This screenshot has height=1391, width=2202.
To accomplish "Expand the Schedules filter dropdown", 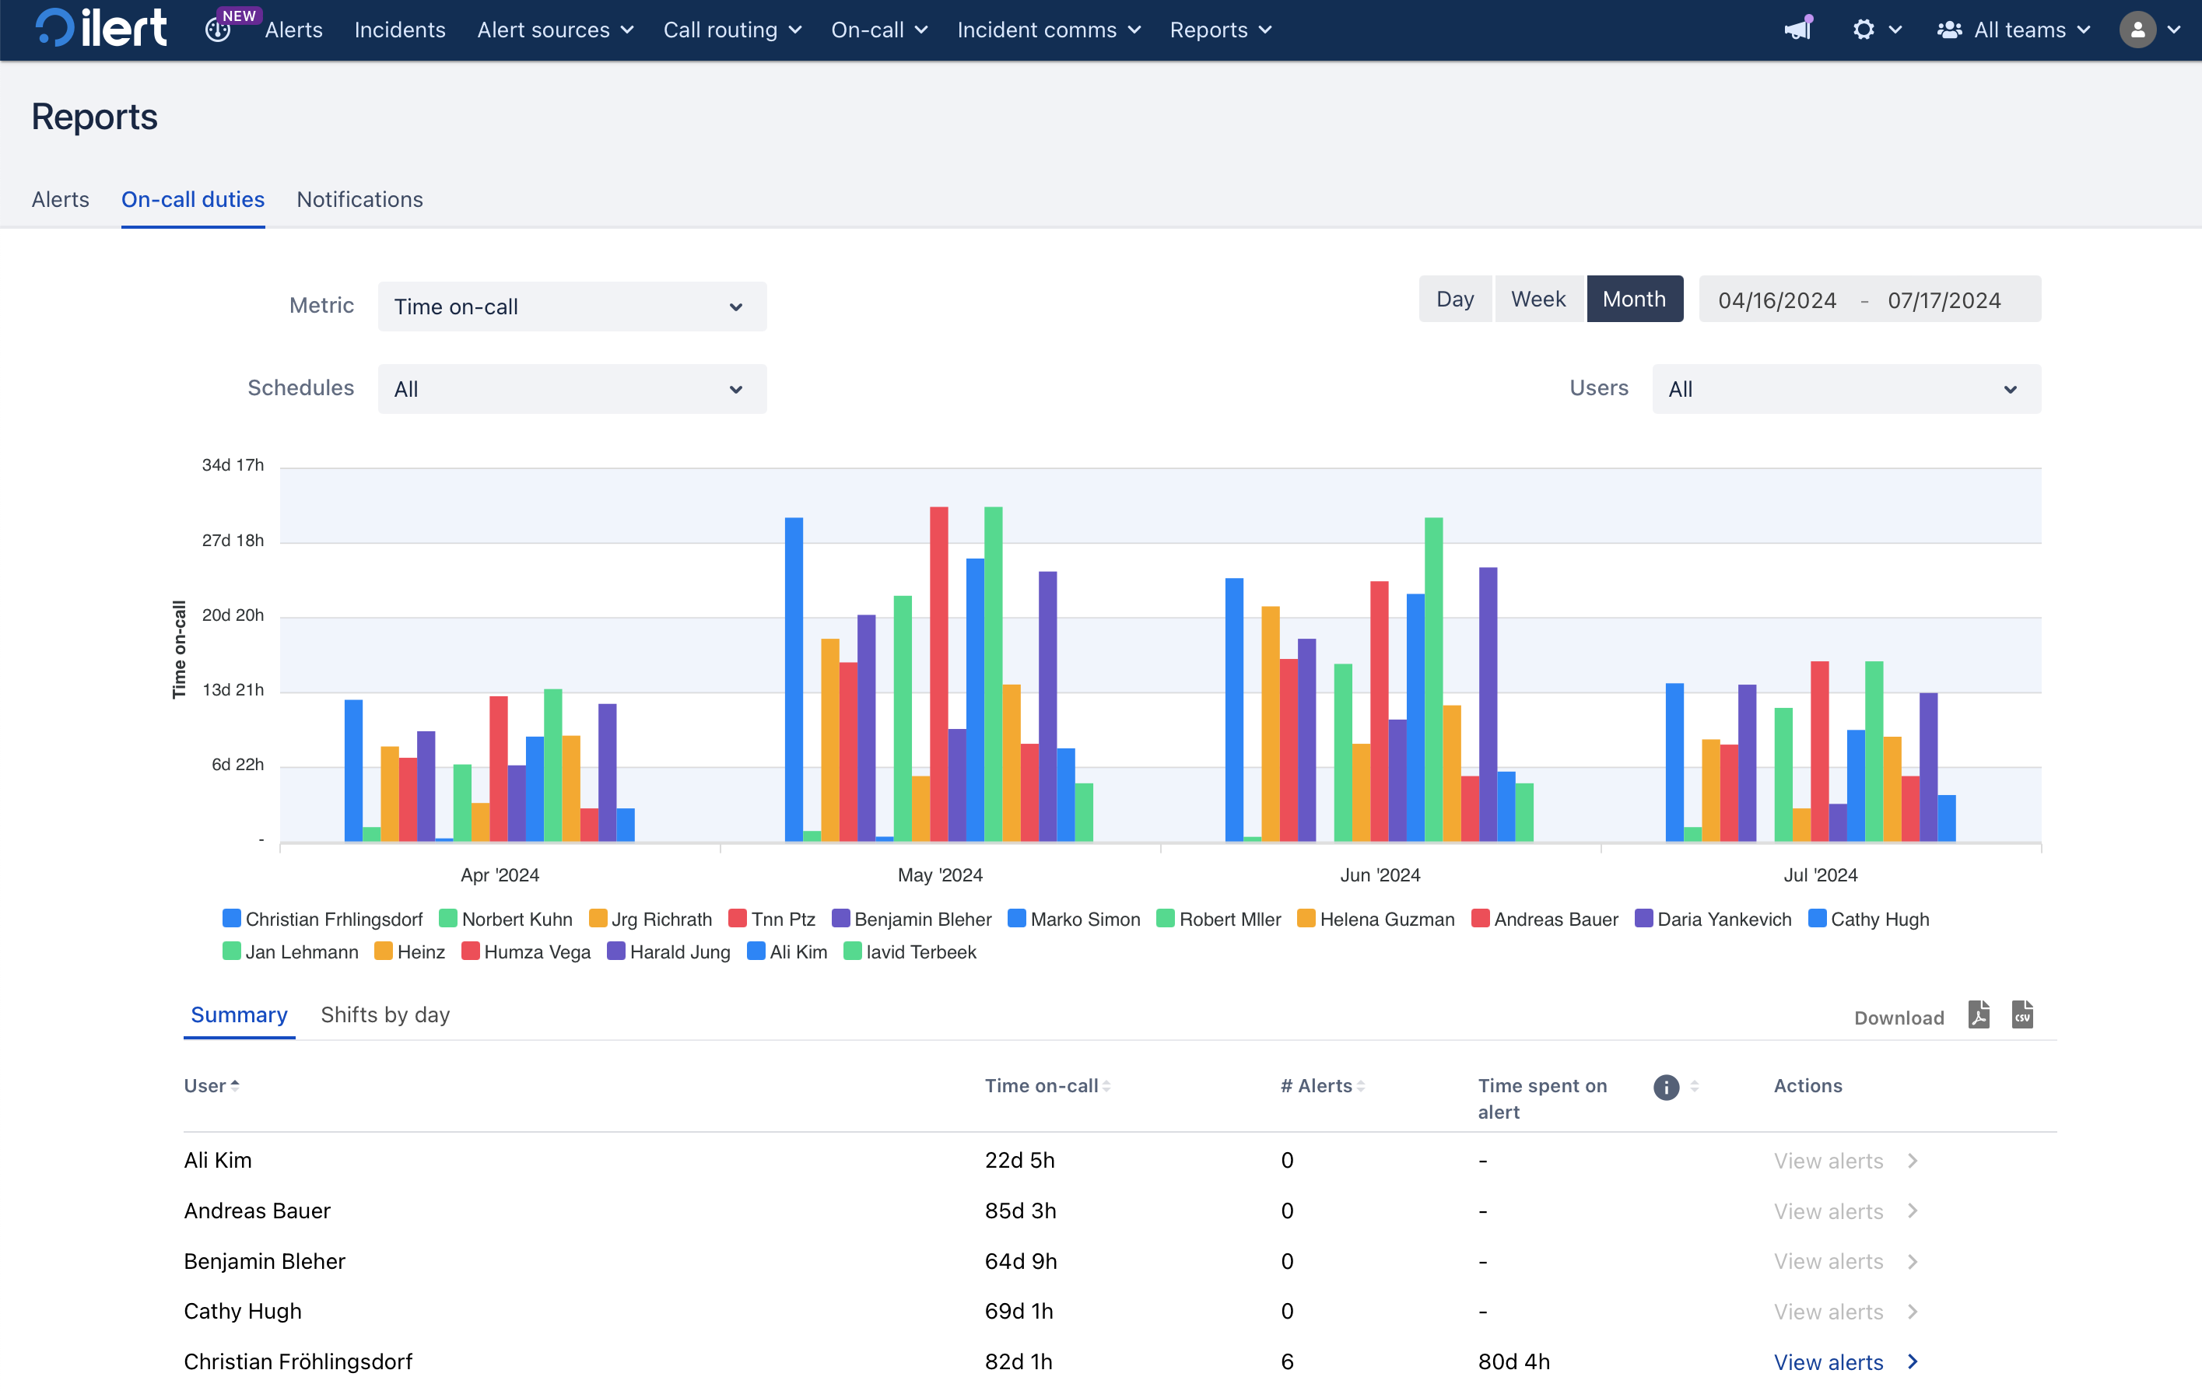I will coord(572,390).
